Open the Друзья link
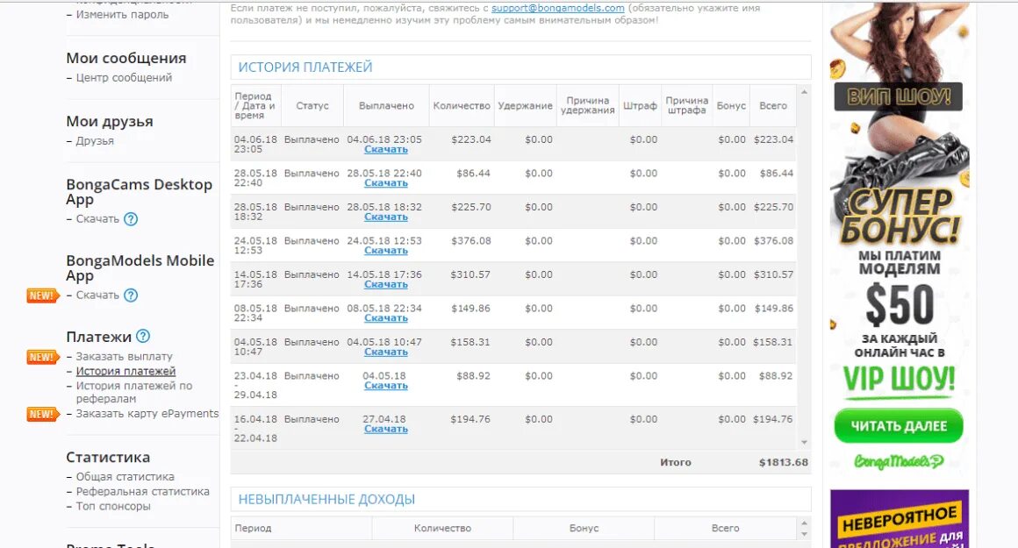This screenshot has height=548, width=1018. coord(95,141)
